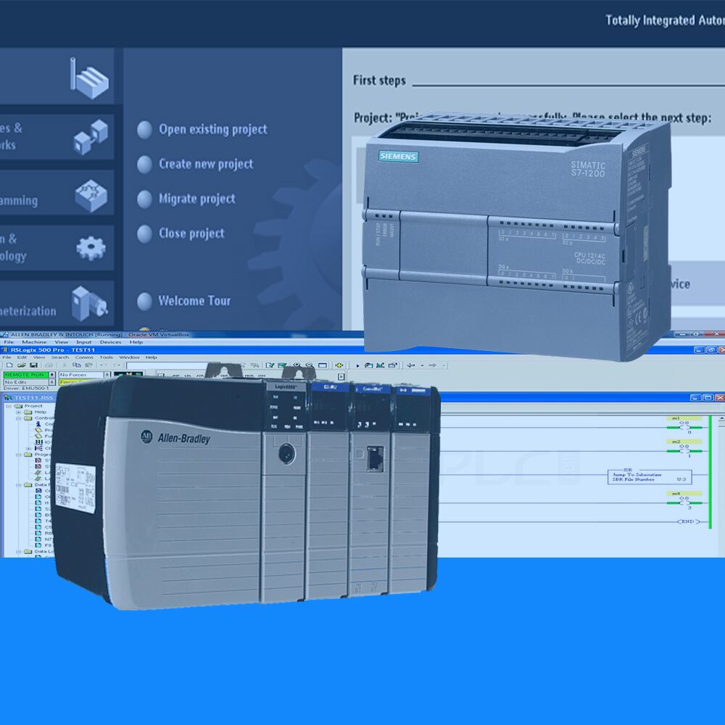Open REMOTE RUN mode dropdown arrow

52,375
